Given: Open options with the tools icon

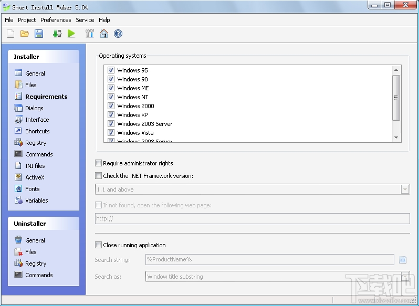Looking at the screenshot, I should pyautogui.click(x=89, y=34).
